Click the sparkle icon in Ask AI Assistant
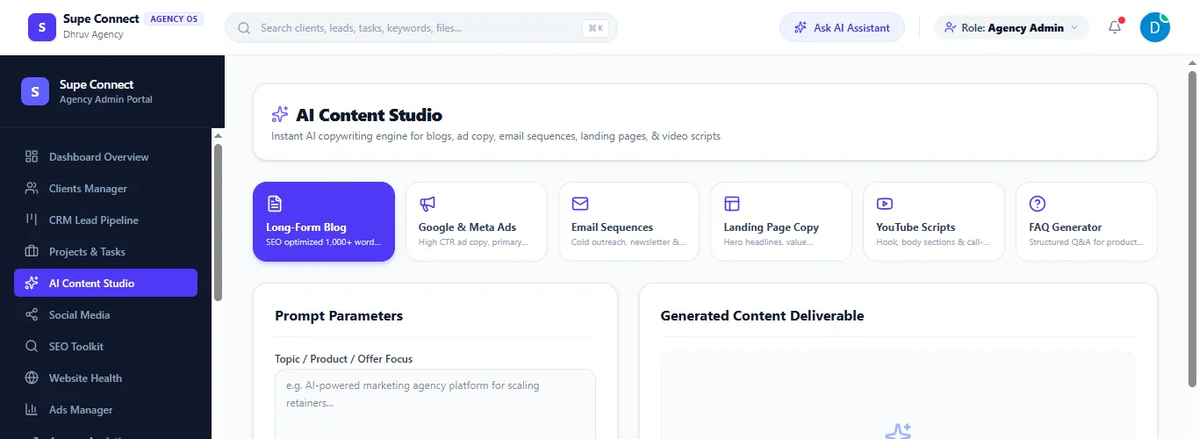Viewport: 1199px width, 439px height. click(x=801, y=27)
